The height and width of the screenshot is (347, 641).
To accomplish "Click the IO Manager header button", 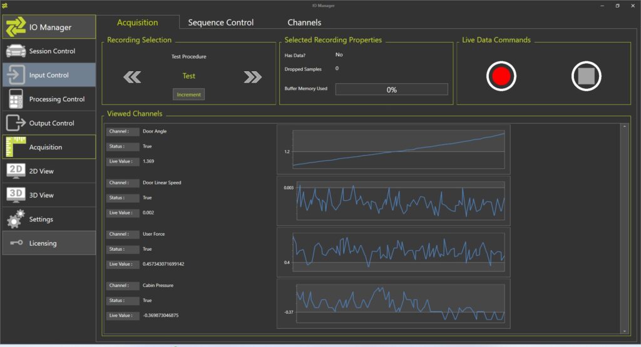I will point(49,28).
